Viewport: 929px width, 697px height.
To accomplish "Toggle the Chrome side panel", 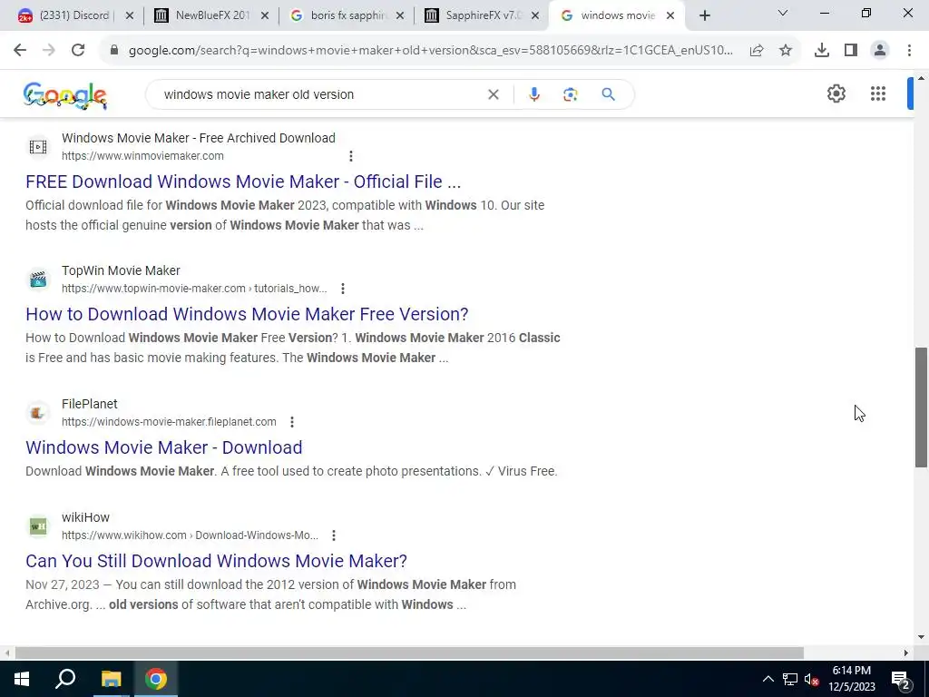I will 851,51.
